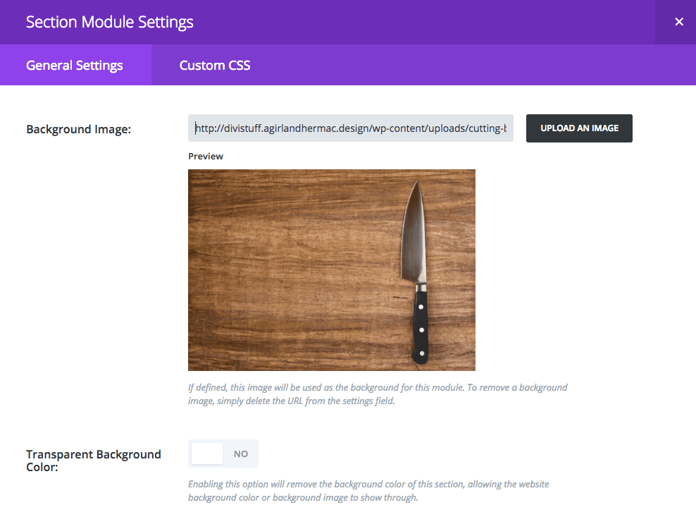Image resolution: width=696 pixels, height=529 pixels.
Task: Click the NO label on the toggle
Action: point(241,454)
